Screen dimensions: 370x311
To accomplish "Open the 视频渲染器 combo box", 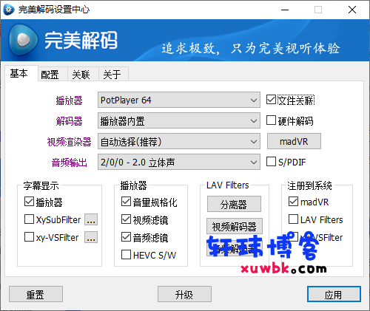I will [179, 141].
